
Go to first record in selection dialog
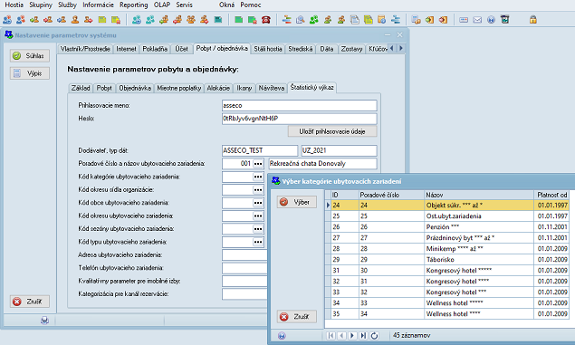pyautogui.click(x=331, y=335)
